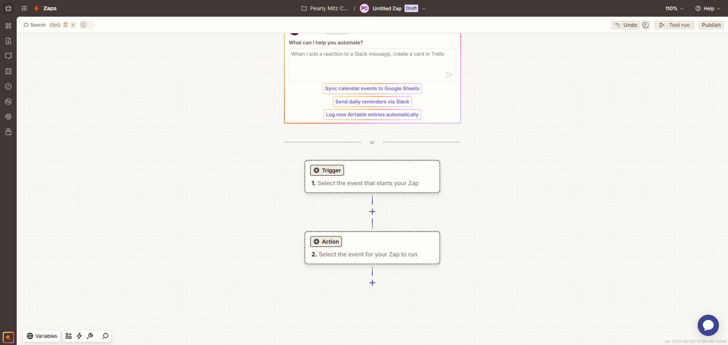The width and height of the screenshot is (728, 345).
Task: Click the Draft status badge
Action: pos(411,8)
